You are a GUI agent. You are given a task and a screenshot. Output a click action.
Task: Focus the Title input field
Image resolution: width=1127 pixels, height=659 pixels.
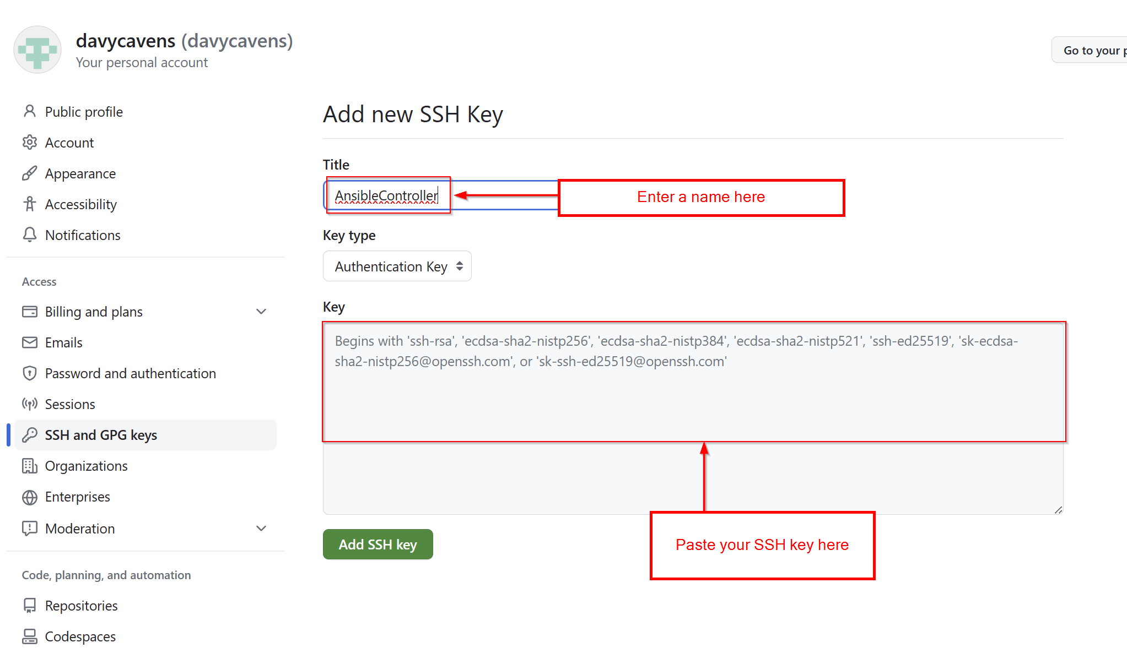click(441, 195)
